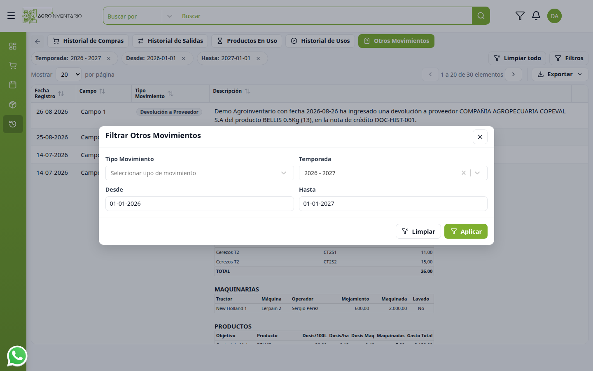Sort by Tipo Movimiento column

[170, 94]
